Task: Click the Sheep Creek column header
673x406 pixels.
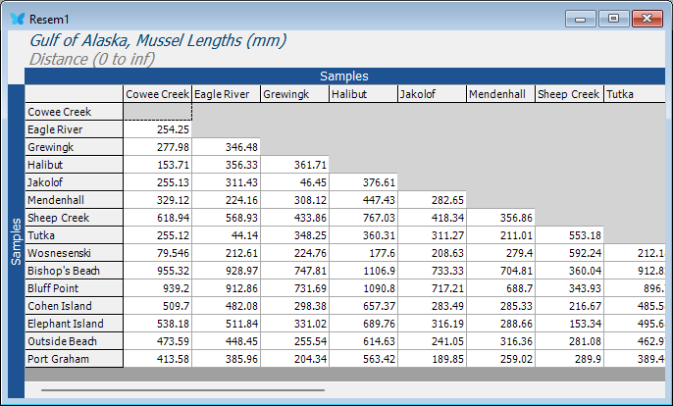Action: tap(569, 94)
